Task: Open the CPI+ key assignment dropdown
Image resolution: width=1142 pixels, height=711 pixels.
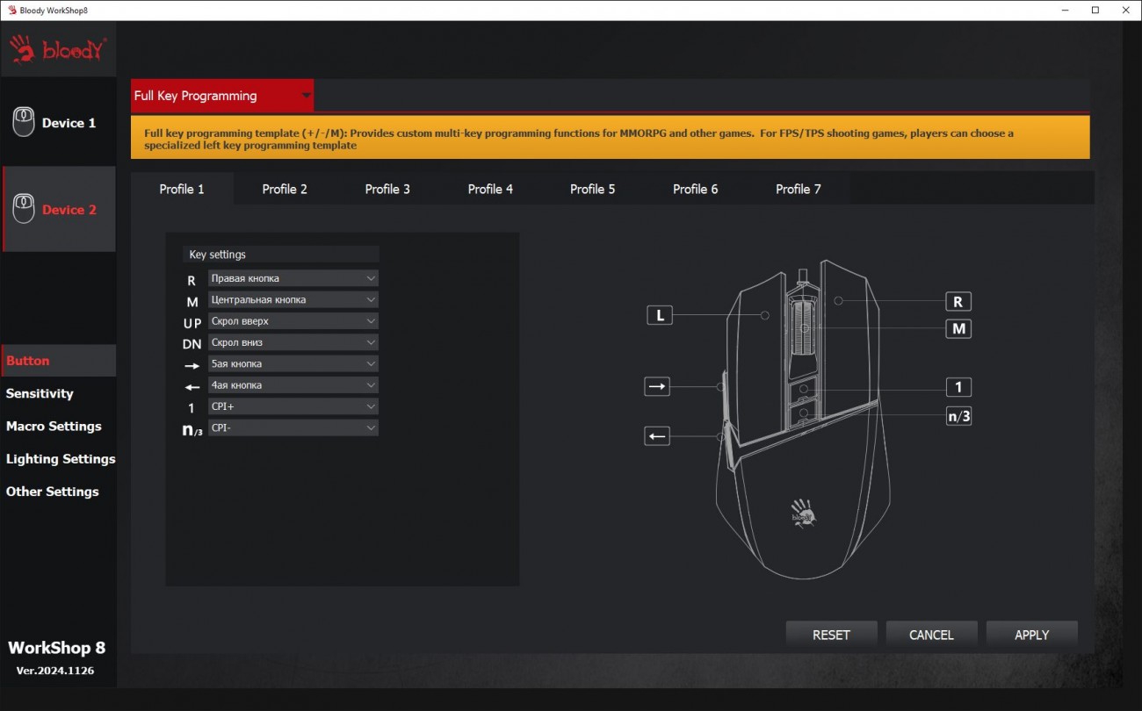Action: click(293, 406)
